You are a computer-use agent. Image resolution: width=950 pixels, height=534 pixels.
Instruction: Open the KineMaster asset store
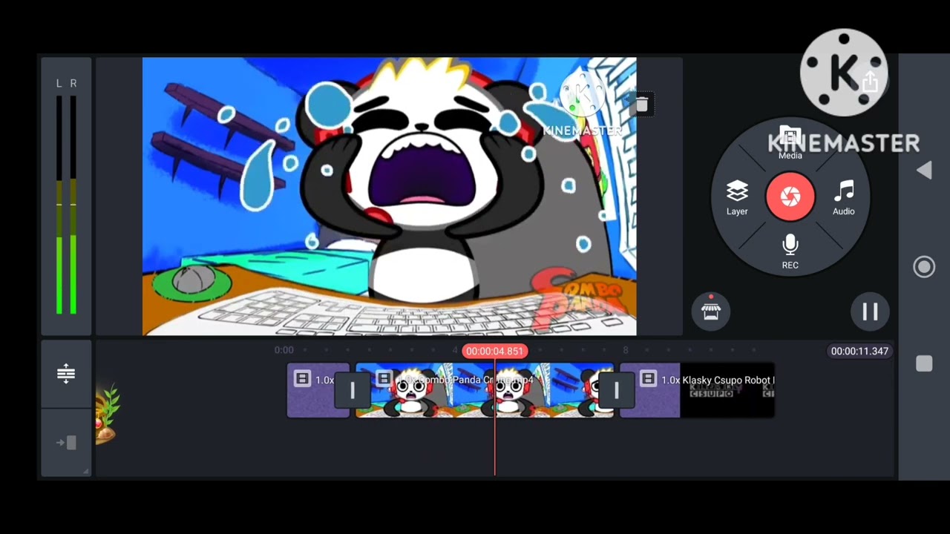711,311
